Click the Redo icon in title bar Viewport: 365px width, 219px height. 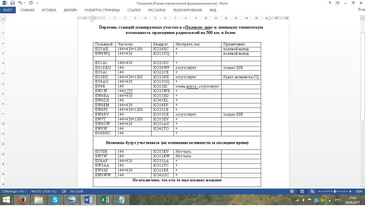[x=31, y=3]
